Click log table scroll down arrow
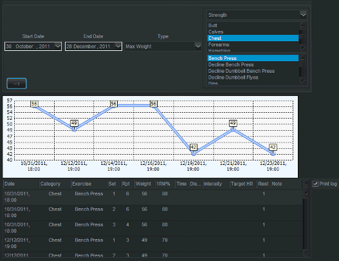The height and width of the screenshot is (261, 339). tap(306, 253)
